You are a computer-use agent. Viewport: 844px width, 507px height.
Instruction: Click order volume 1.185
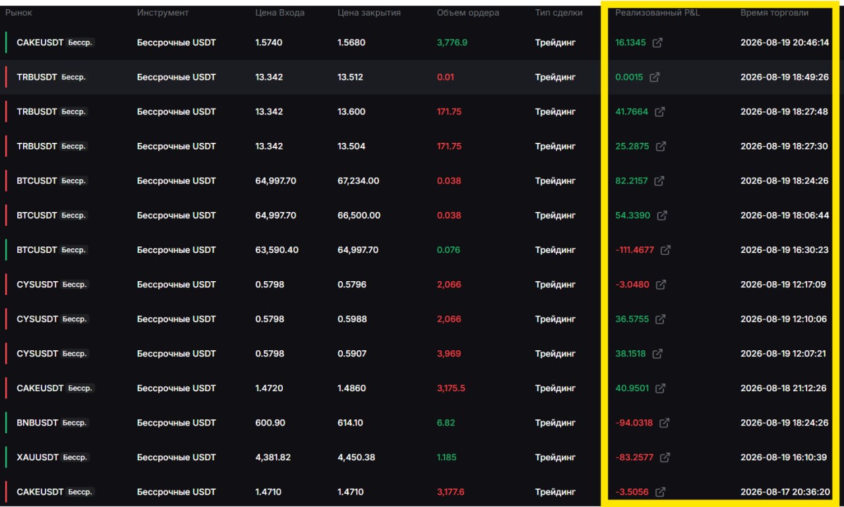446,458
